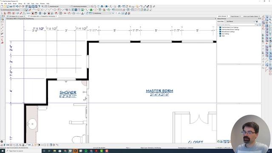Open Adobe Acrobat from the taskbar

point(96,151)
